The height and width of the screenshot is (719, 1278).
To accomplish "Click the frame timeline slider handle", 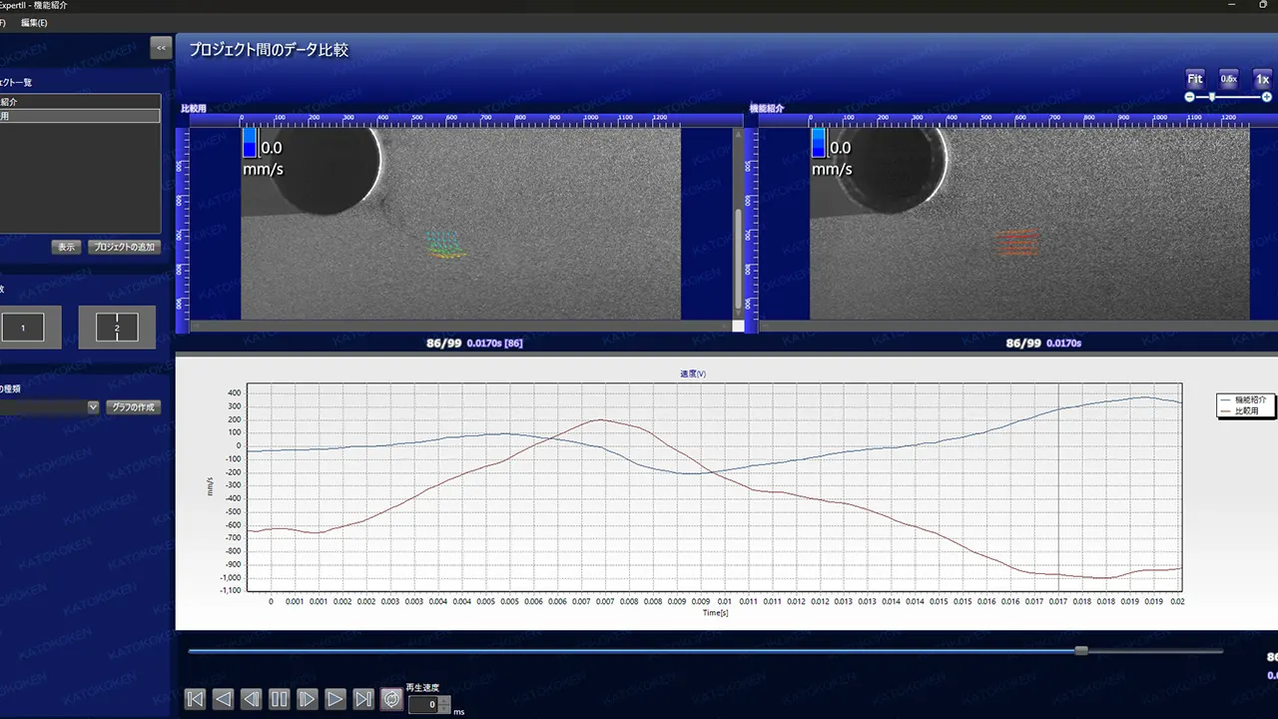I will [1081, 651].
